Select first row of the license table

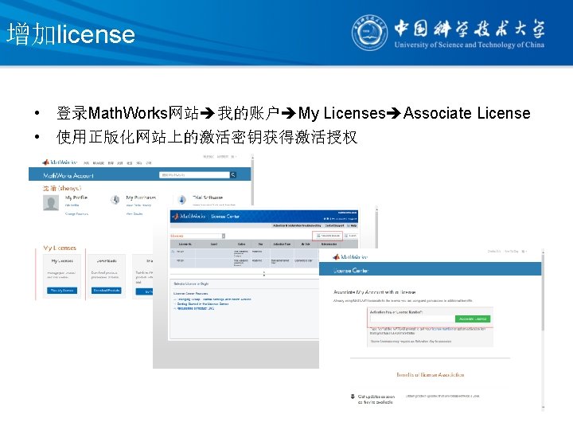244,253
